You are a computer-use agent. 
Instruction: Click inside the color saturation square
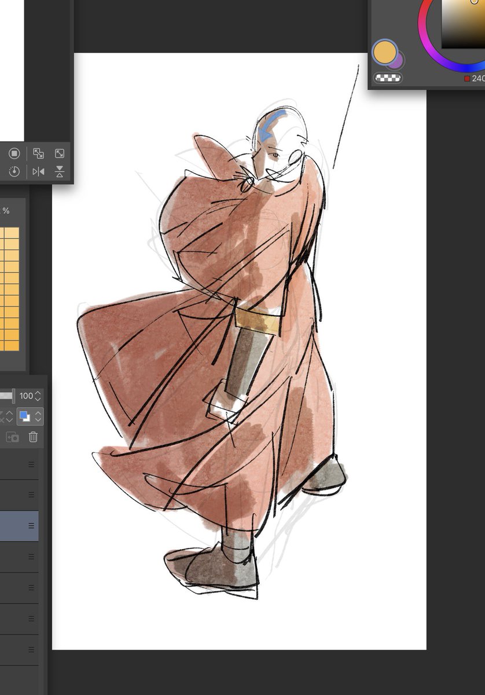coord(464,23)
